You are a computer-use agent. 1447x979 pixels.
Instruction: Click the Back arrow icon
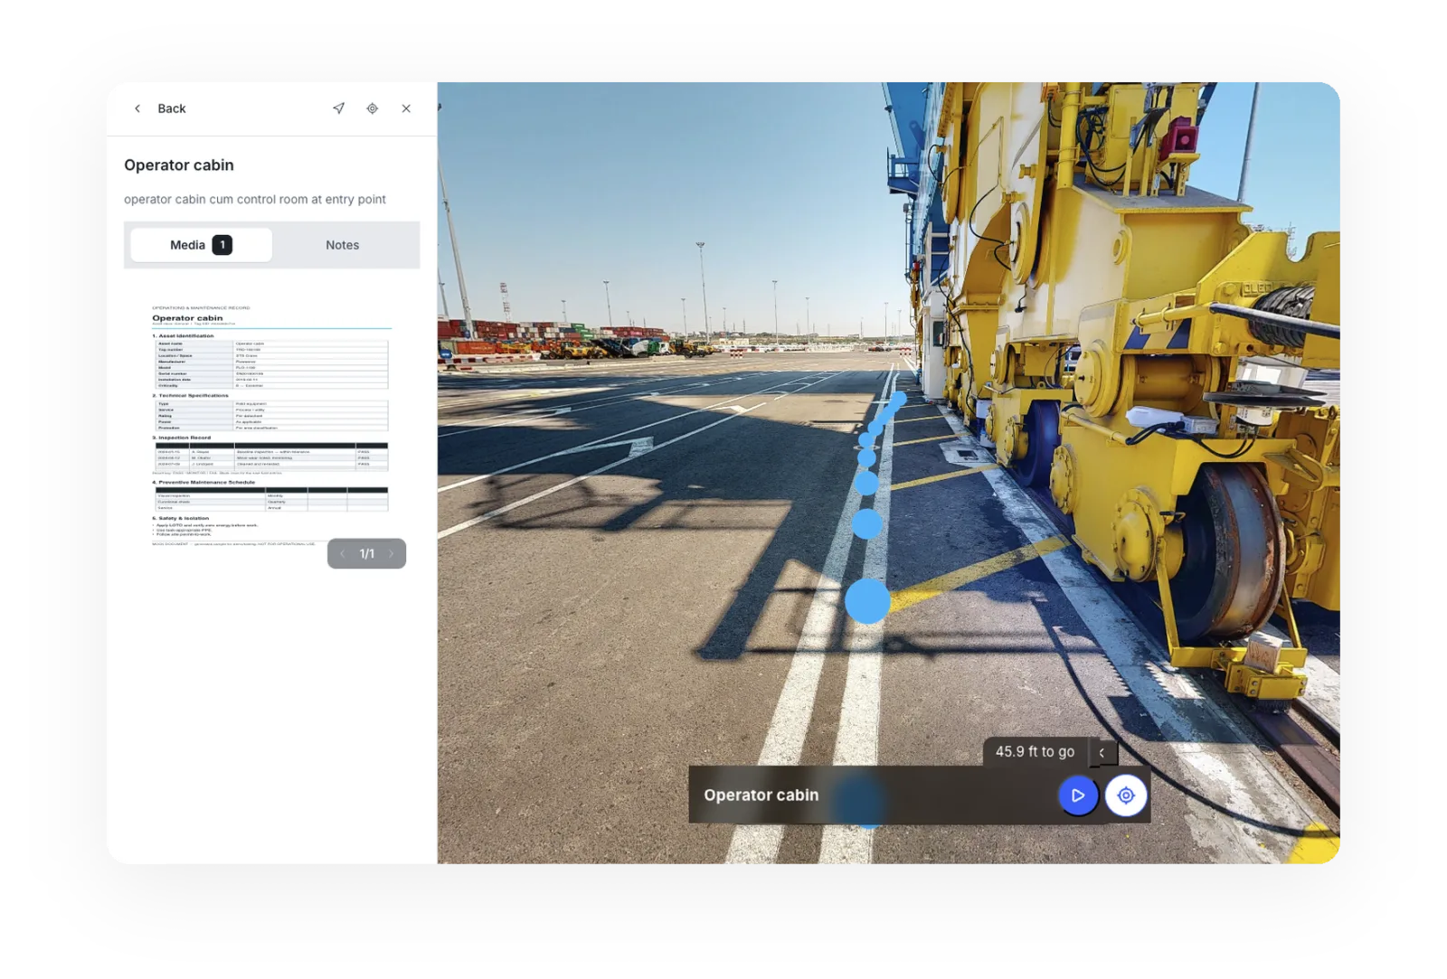click(x=137, y=108)
